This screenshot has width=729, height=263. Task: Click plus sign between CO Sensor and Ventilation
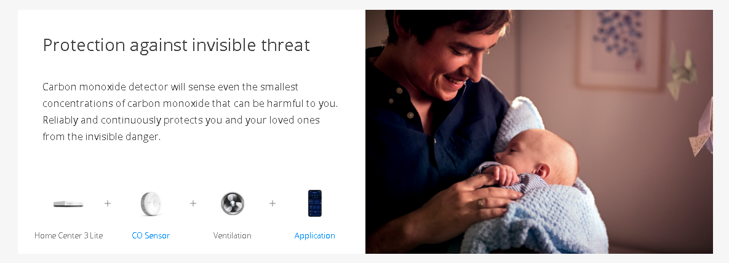(193, 203)
